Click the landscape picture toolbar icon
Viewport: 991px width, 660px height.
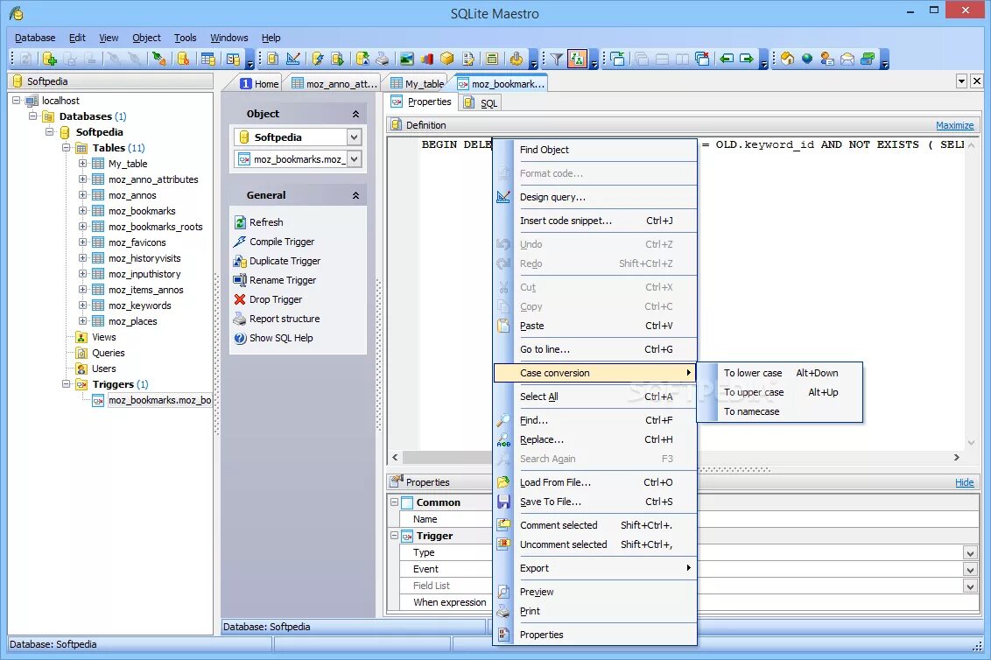pyautogui.click(x=406, y=59)
